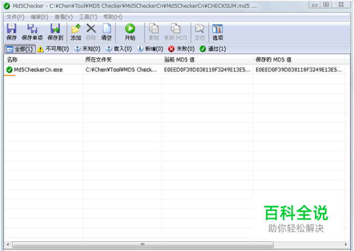Maximize the Md5Checker window
This screenshot has width=354, height=251.
pyautogui.click(x=326, y=5)
